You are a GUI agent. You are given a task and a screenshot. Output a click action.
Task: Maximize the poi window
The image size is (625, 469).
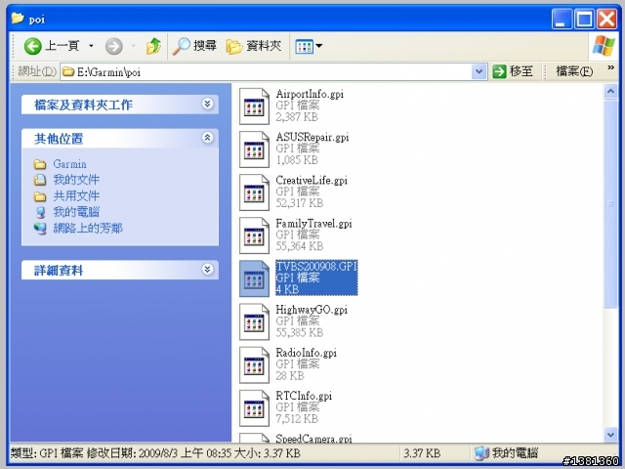coord(584,19)
